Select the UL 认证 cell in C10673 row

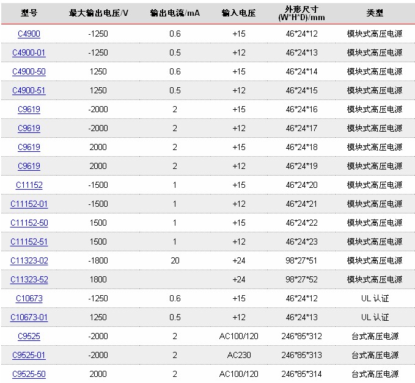pyautogui.click(x=375, y=298)
